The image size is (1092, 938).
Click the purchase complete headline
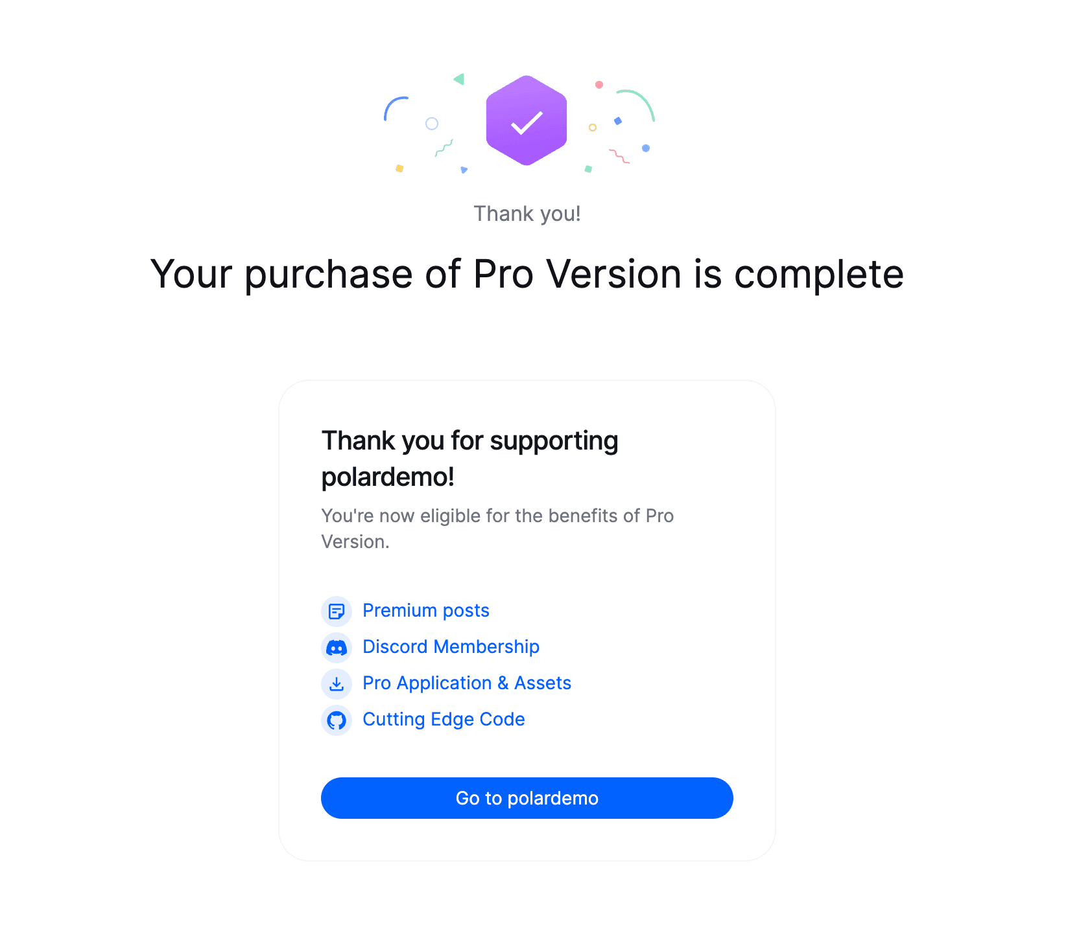527,274
